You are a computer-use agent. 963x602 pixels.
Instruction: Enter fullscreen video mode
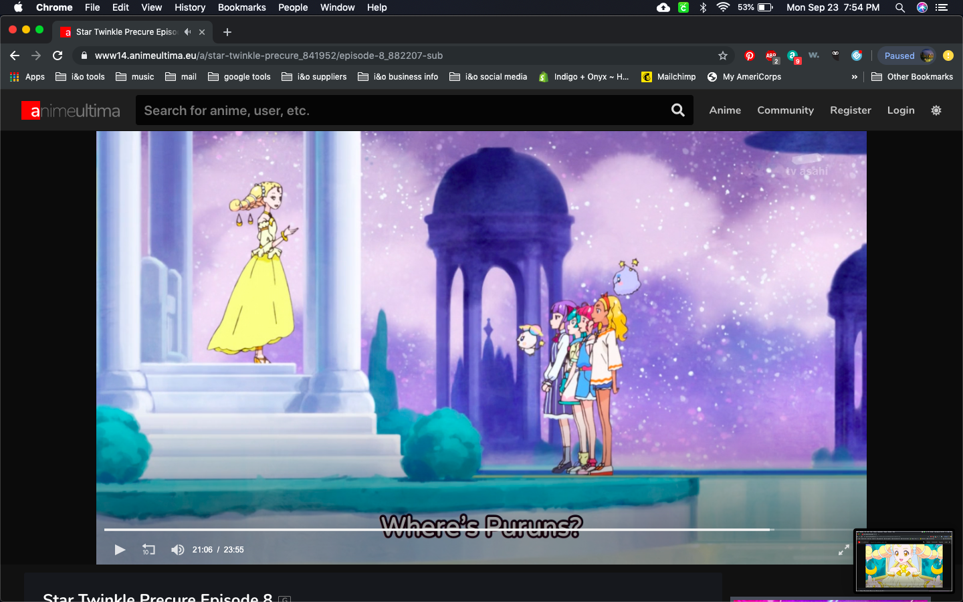click(844, 550)
